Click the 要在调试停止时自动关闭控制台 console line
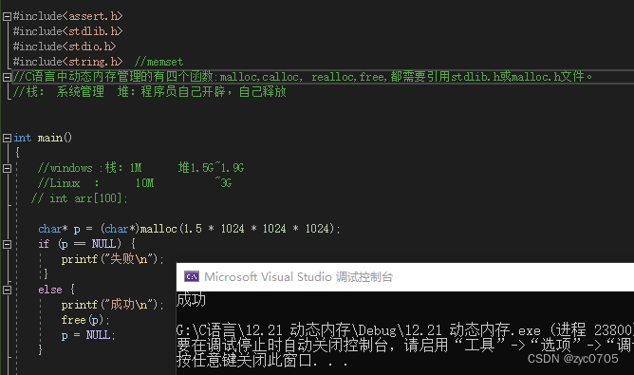 (x=405, y=345)
